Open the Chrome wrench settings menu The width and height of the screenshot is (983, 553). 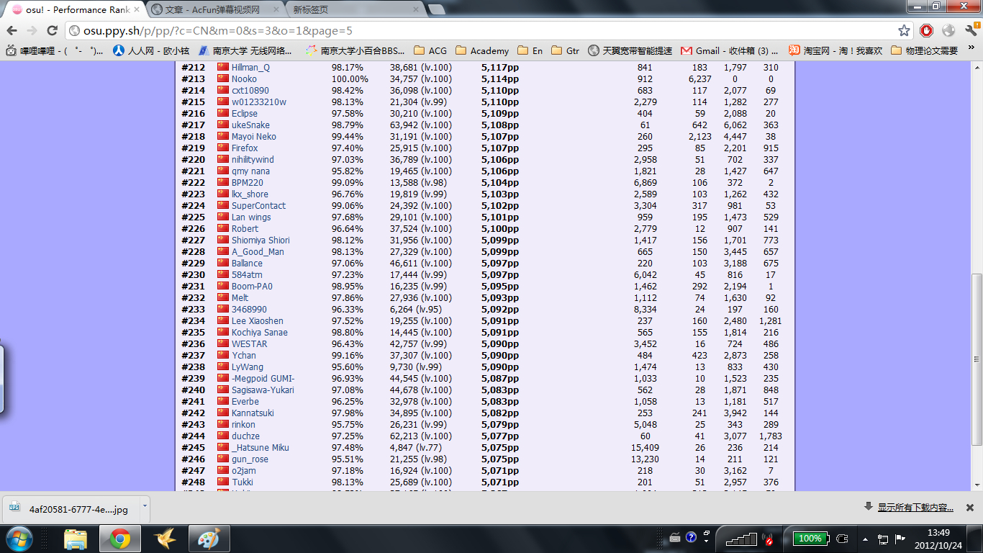[971, 30]
